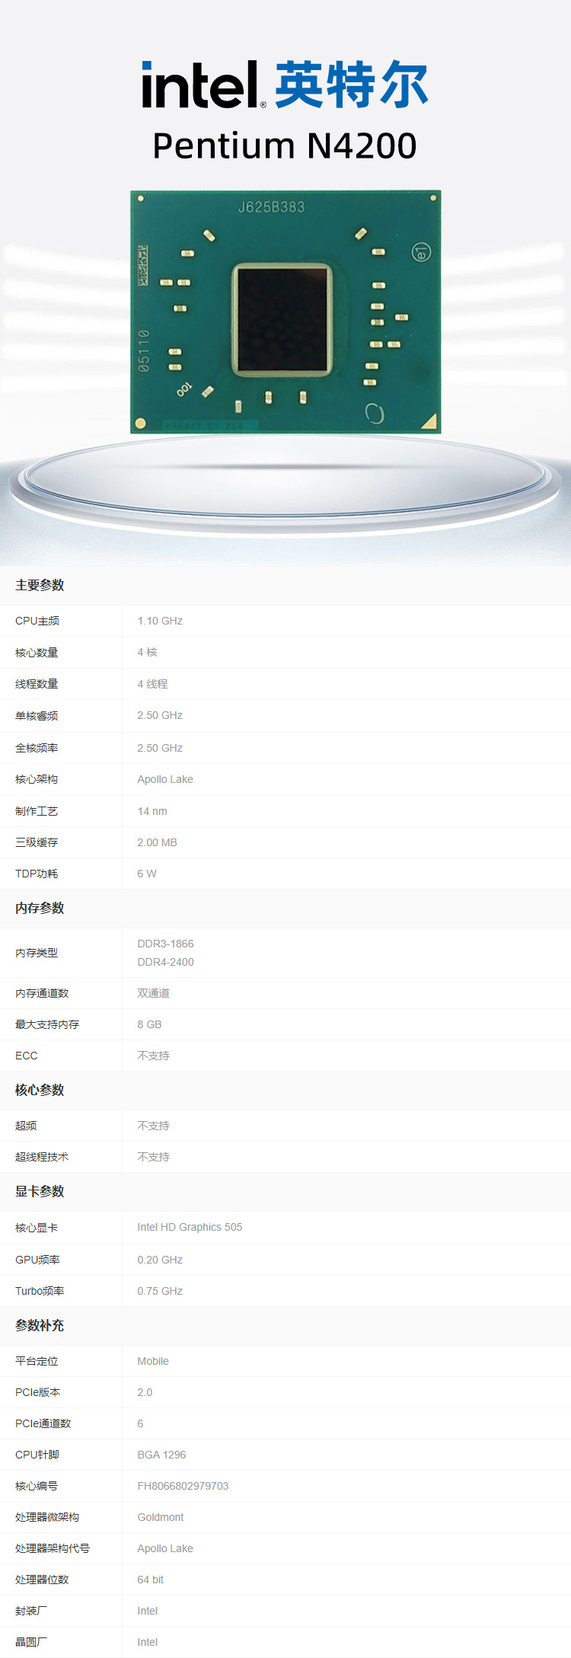This screenshot has width=571, height=1658.
Task: Select Apollo Lake in 处理器架构代号 row
Action: 165,1548
